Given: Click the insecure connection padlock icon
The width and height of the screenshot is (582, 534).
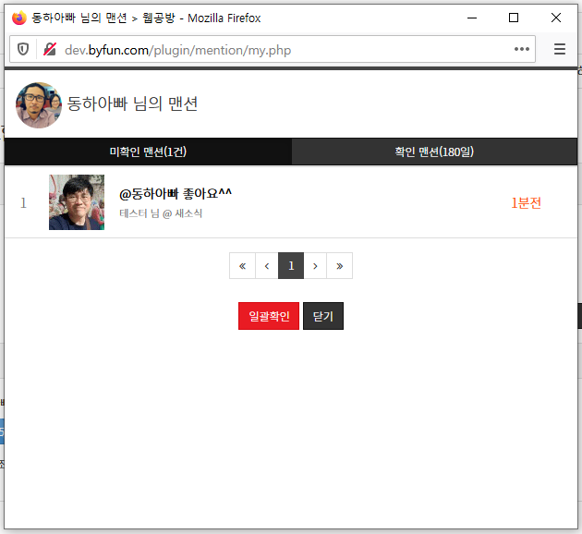Looking at the screenshot, I should 50,49.
